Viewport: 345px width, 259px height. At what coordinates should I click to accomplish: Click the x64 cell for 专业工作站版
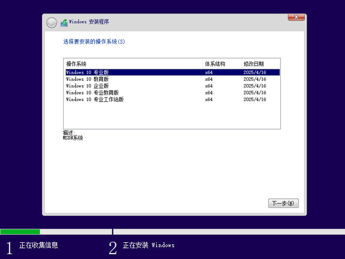tap(209, 99)
